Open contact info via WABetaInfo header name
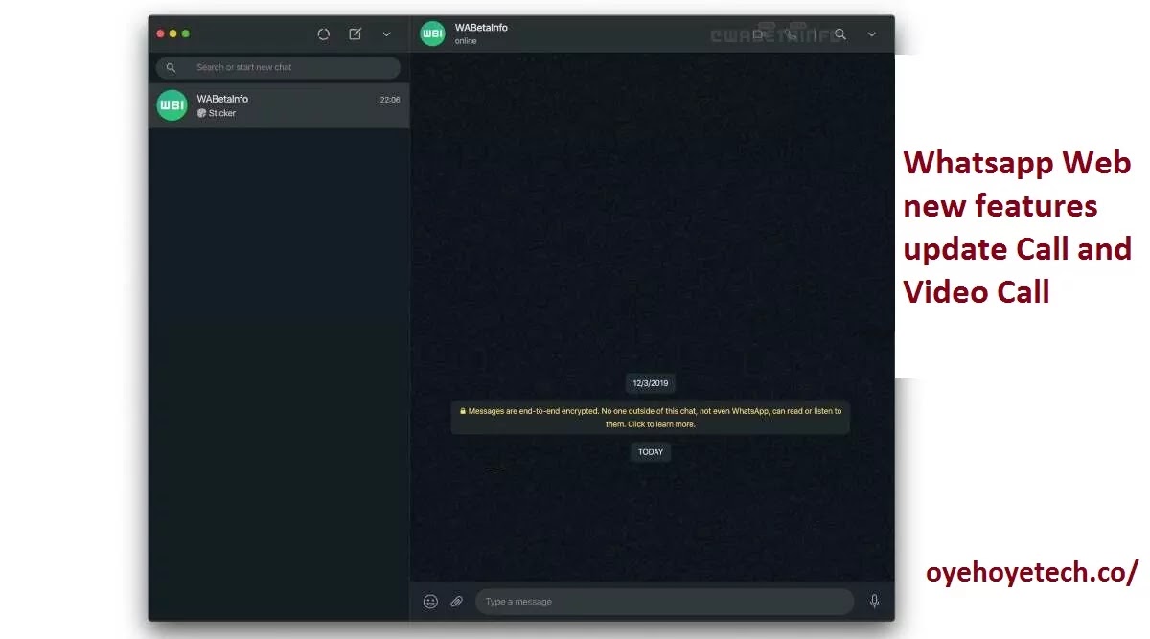The height and width of the screenshot is (639, 1150). coord(481,28)
